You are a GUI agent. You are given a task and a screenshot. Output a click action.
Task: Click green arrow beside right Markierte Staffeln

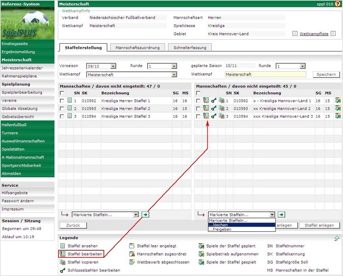pyautogui.click(x=281, y=214)
